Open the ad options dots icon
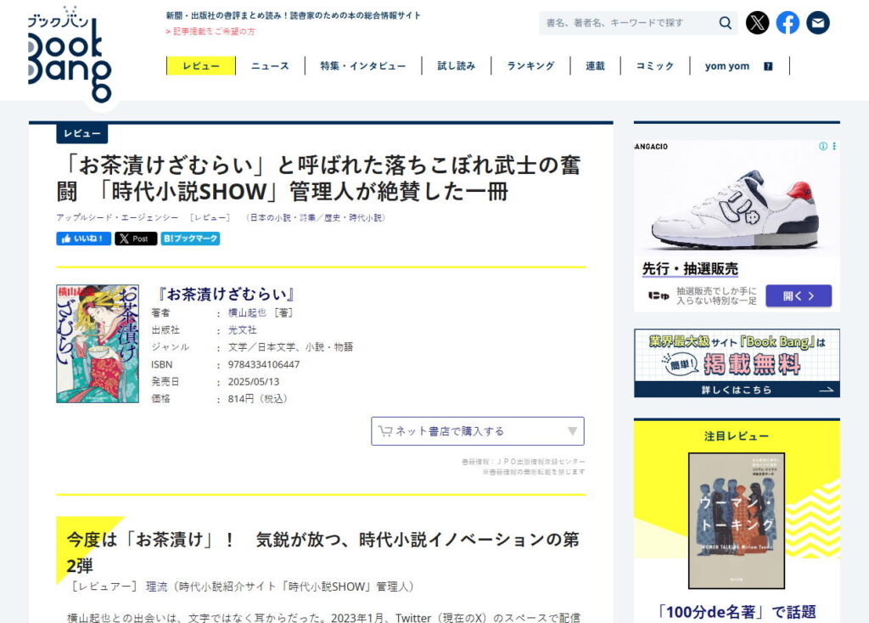869x623 pixels. click(833, 146)
